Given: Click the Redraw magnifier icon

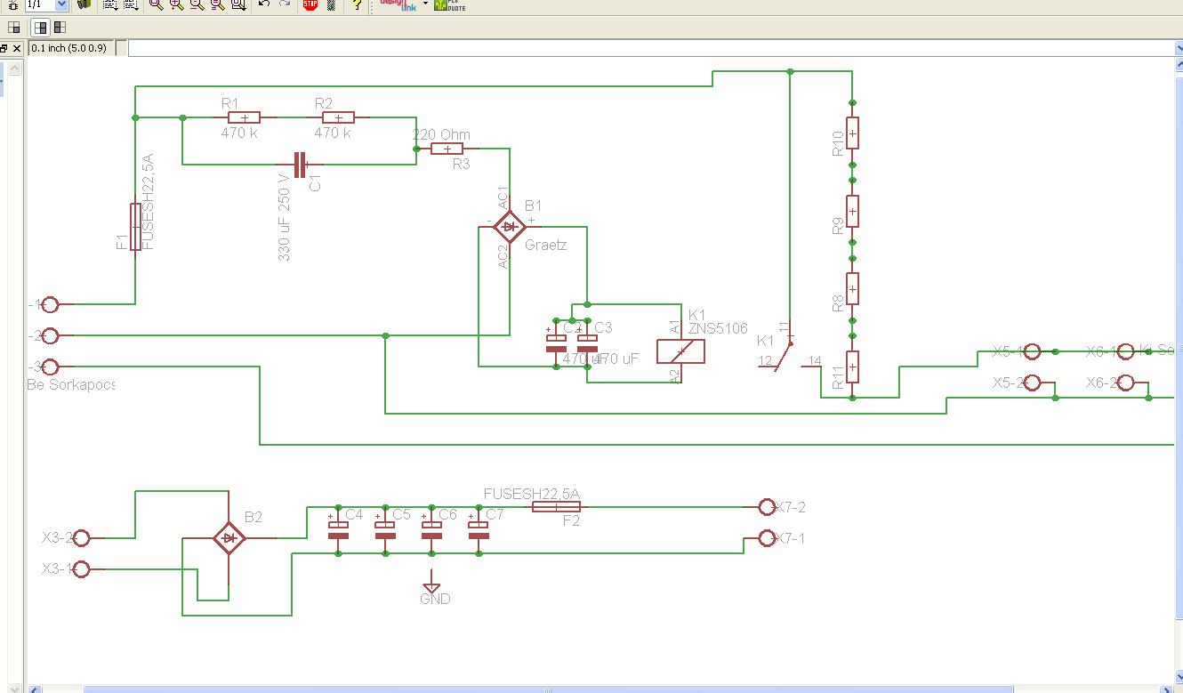Looking at the screenshot, I should coord(217,4).
